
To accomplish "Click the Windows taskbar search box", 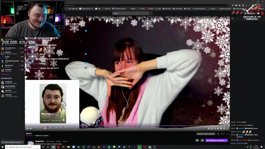I will click(x=20, y=147).
